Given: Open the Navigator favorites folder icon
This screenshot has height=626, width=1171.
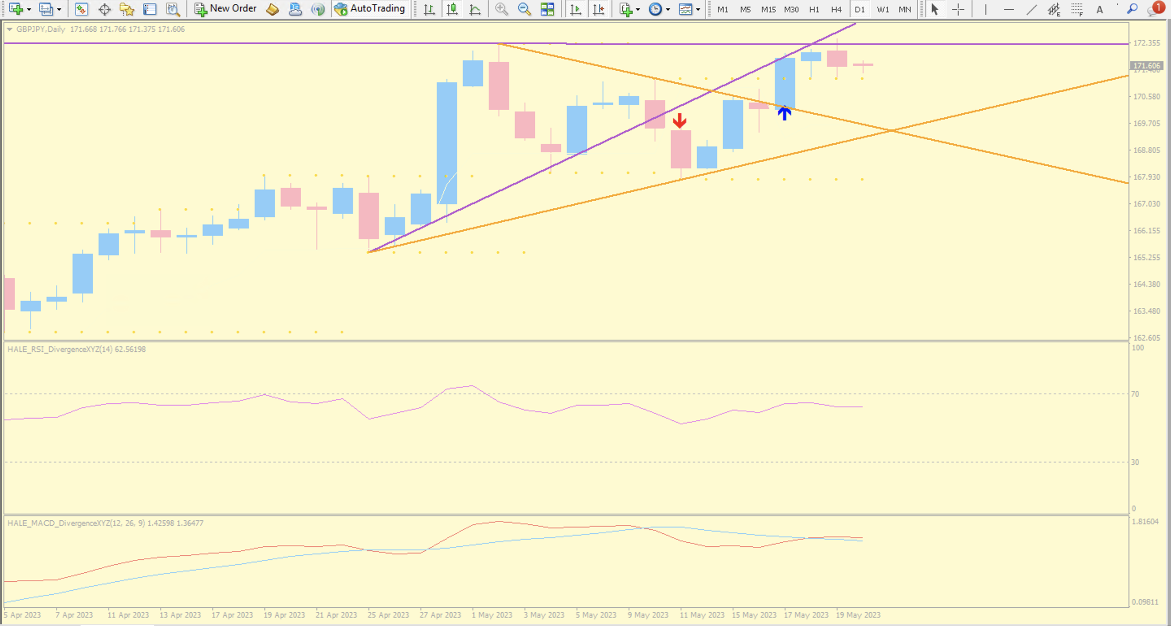Looking at the screenshot, I should (x=127, y=9).
